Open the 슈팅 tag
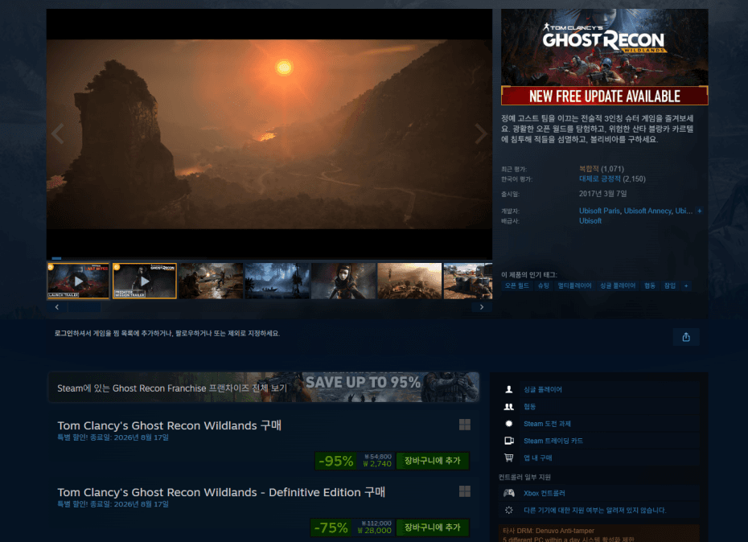 [544, 285]
